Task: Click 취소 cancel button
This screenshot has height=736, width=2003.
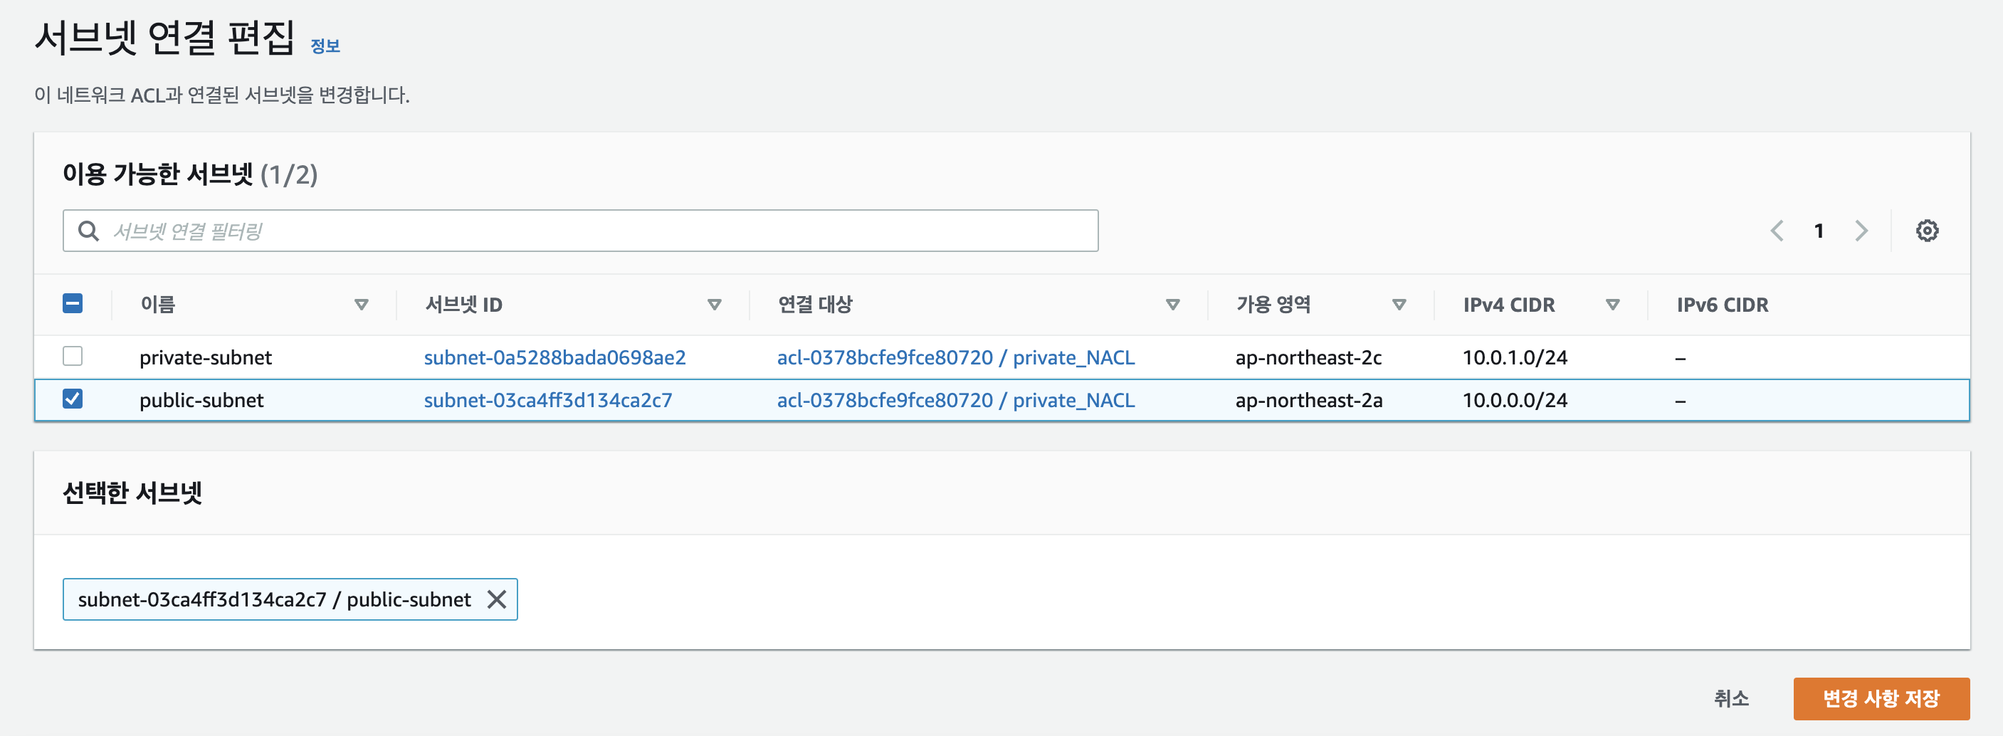Action: [1731, 699]
